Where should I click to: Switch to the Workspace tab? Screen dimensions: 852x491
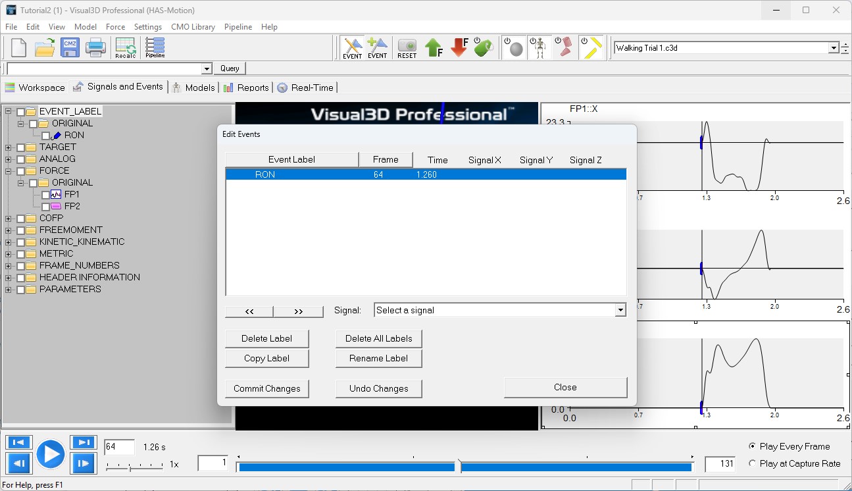pyautogui.click(x=35, y=88)
